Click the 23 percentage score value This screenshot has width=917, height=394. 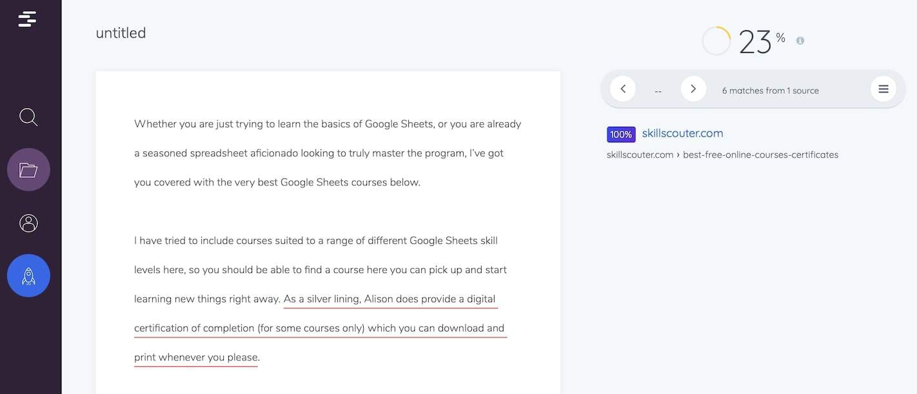click(x=755, y=42)
